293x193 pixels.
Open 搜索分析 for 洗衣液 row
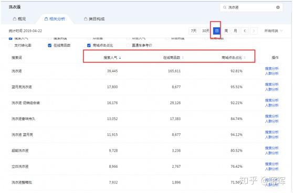tap(271, 69)
